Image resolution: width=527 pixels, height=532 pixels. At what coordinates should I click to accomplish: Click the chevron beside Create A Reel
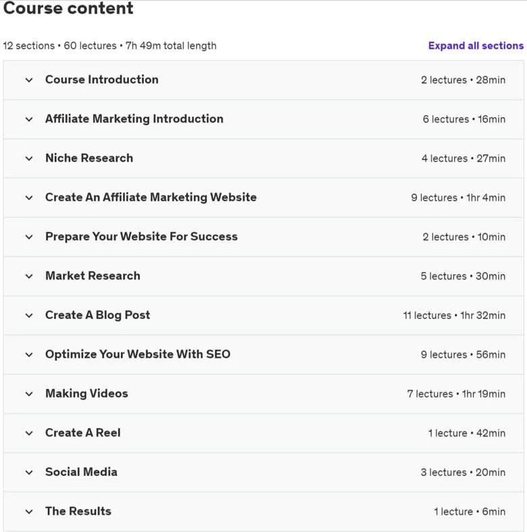click(x=29, y=433)
